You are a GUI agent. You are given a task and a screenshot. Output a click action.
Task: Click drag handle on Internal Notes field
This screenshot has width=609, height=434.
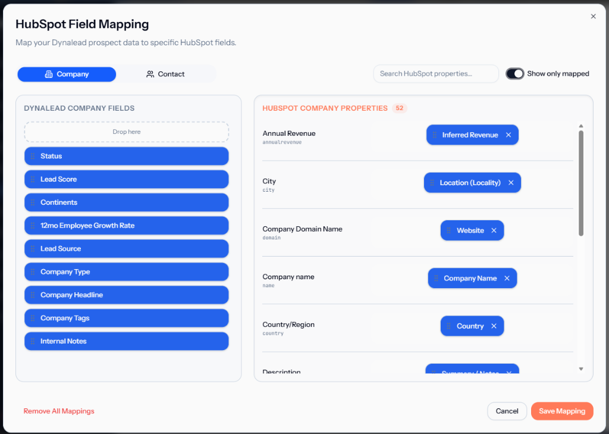[33, 341]
